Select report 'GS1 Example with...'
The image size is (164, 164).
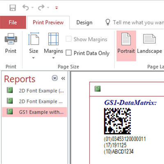tap(34, 112)
